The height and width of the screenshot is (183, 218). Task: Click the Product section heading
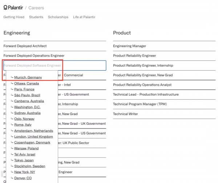122,33
